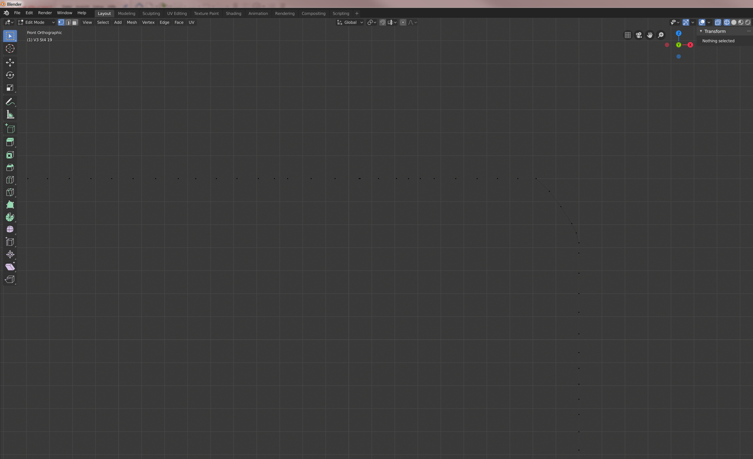Toggle proportional editing button
Viewport: 753px width, 459px height.
(403, 22)
